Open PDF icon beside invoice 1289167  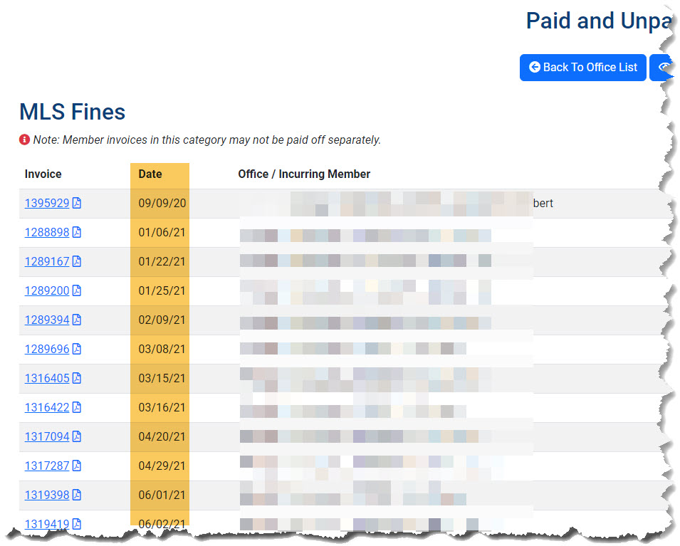pos(77,261)
